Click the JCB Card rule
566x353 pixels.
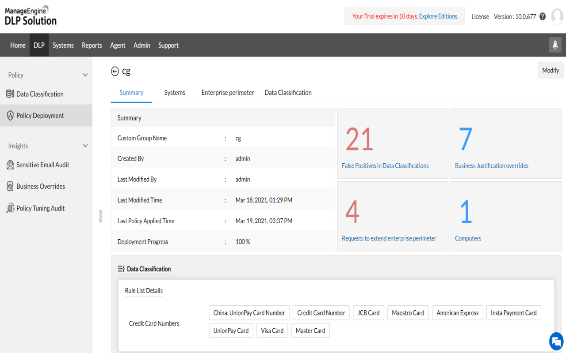click(368, 313)
